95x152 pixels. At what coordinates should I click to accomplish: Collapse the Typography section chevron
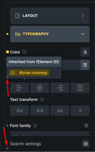point(83,34)
